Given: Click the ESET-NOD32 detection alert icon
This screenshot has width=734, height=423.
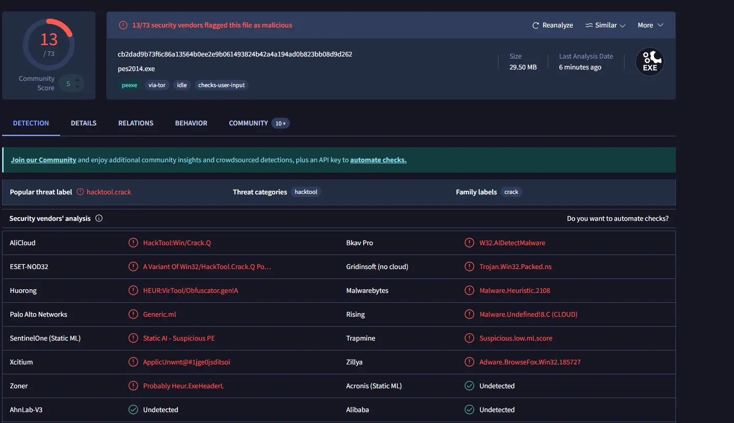Looking at the screenshot, I should point(133,266).
